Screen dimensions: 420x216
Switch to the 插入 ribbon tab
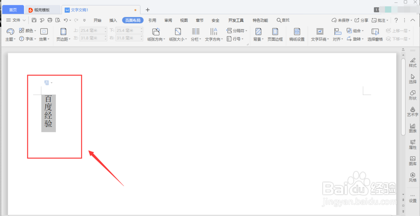click(113, 20)
